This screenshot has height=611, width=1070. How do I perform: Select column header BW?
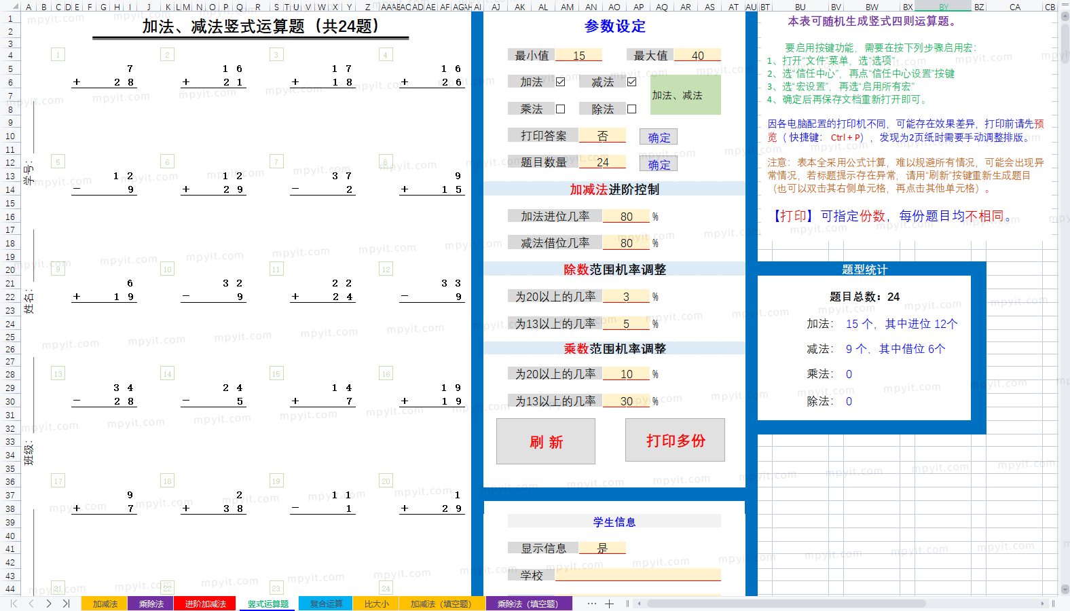872,6
